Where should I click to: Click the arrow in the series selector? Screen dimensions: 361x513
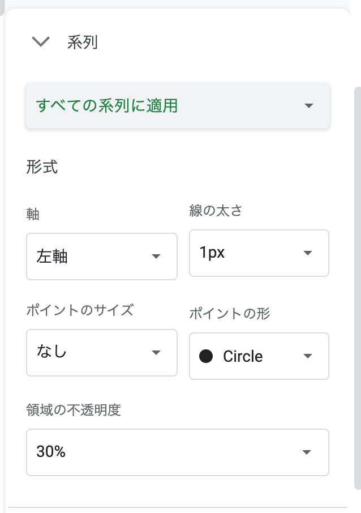(308, 106)
